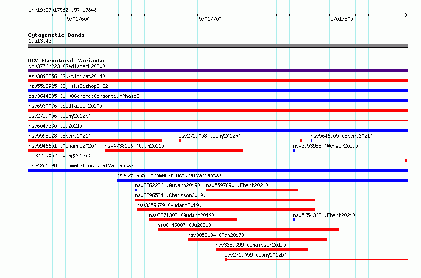Select esv2719056 (Wong2012b) label
This screenshot has width=421, height=278.
60,116
